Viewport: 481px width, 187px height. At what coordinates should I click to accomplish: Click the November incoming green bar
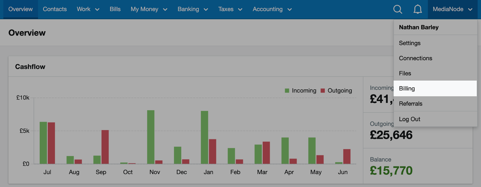[151, 137]
